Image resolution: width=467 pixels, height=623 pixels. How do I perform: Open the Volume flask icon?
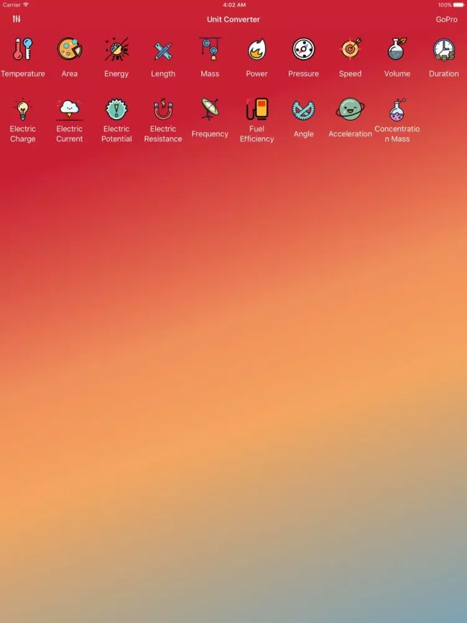click(x=397, y=49)
